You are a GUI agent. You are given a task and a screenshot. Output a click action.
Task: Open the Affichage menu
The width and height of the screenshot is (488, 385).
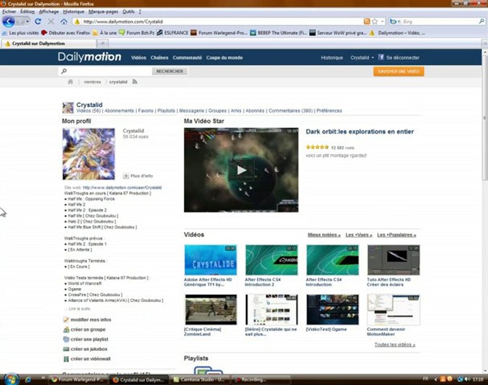pyautogui.click(x=49, y=12)
